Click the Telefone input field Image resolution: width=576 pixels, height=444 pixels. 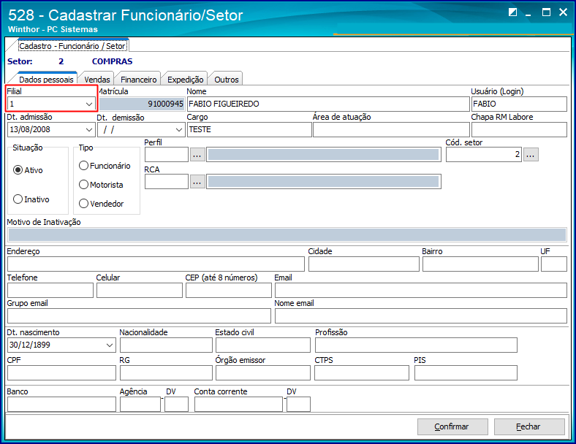pos(50,290)
